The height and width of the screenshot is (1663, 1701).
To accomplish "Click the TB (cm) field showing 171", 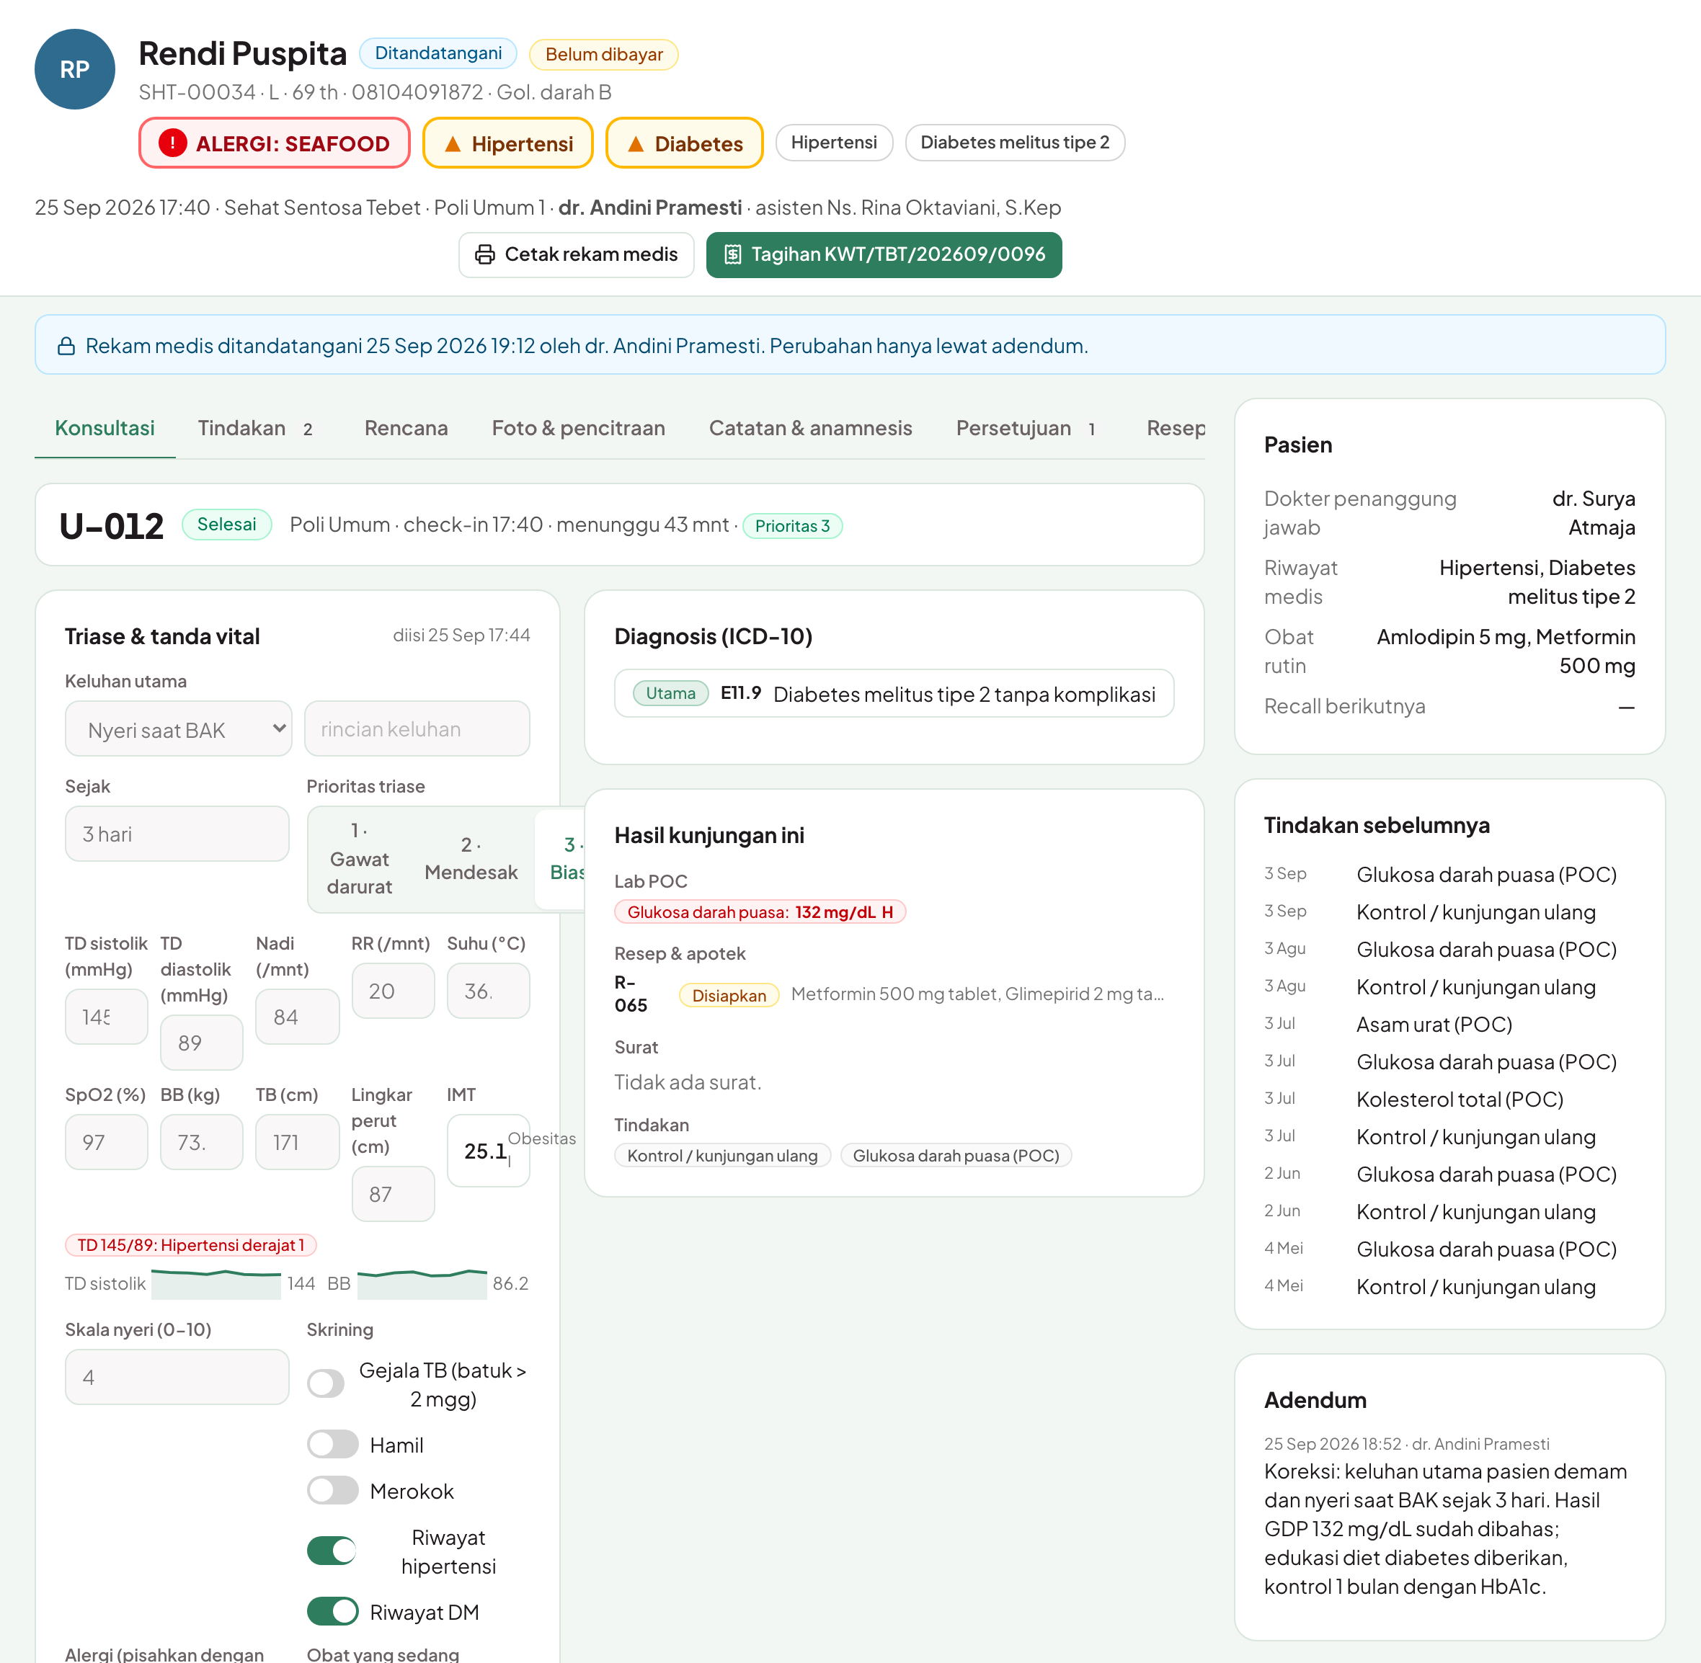I will coord(298,1141).
